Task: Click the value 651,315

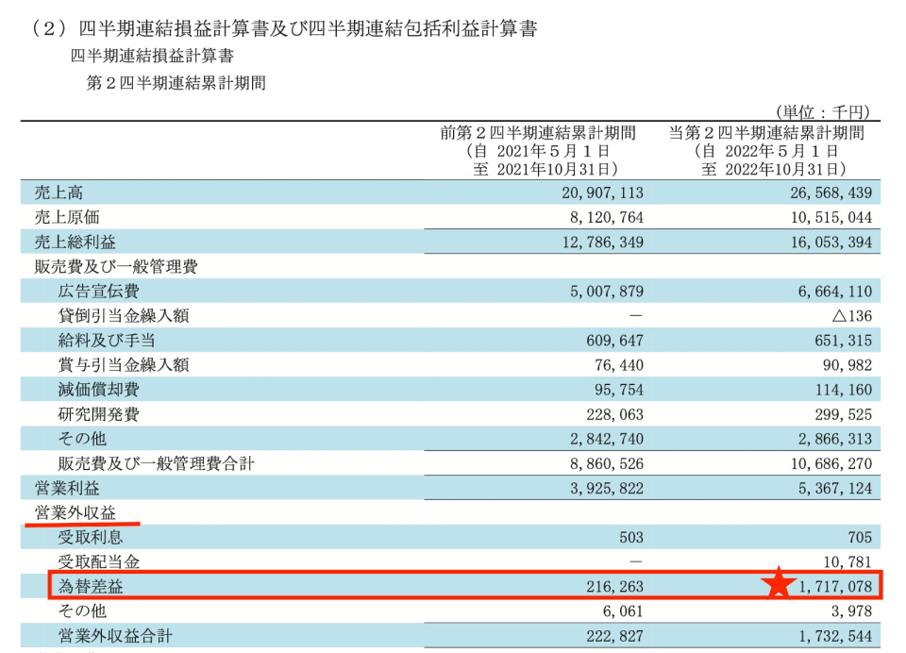Action: (844, 341)
